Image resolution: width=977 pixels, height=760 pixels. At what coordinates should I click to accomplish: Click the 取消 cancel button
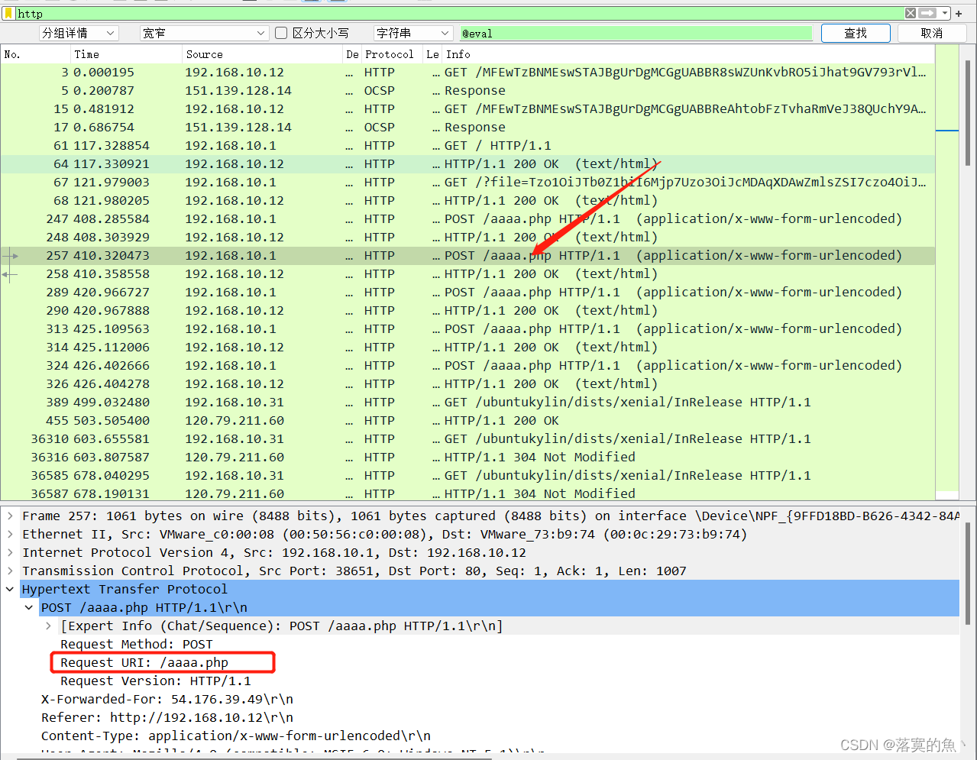click(x=931, y=33)
